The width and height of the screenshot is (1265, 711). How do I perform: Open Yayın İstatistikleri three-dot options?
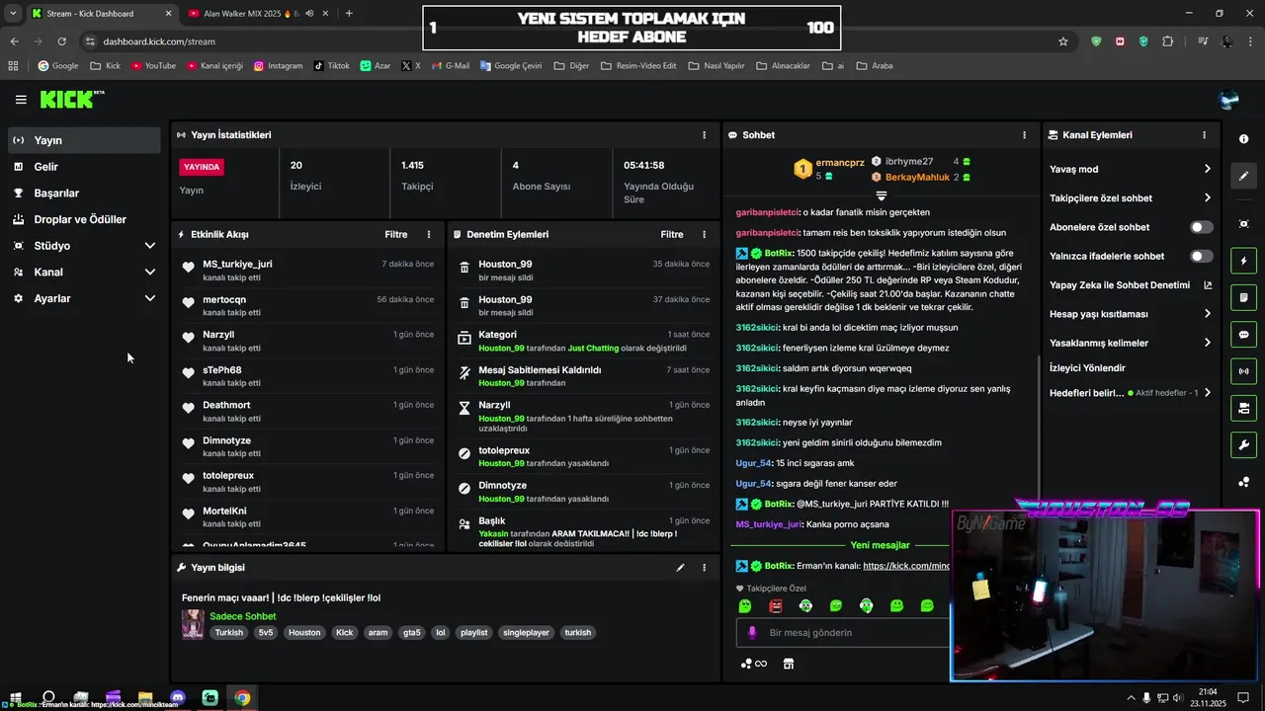pos(705,135)
